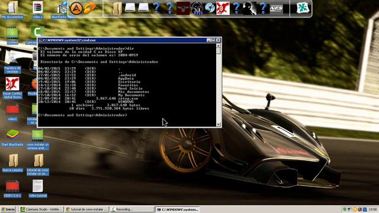Select VIDEO S.A 1 desktop file
Screen dimensions: 379x213
click(x=12, y=189)
